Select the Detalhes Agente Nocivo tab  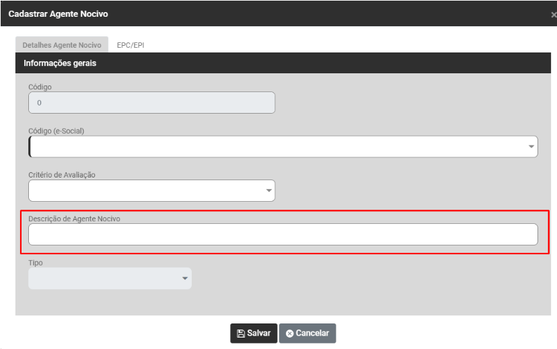62,45
